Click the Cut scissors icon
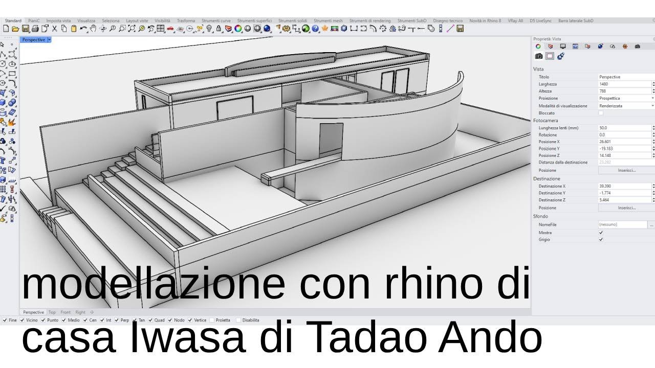655x368 pixels. (54, 29)
